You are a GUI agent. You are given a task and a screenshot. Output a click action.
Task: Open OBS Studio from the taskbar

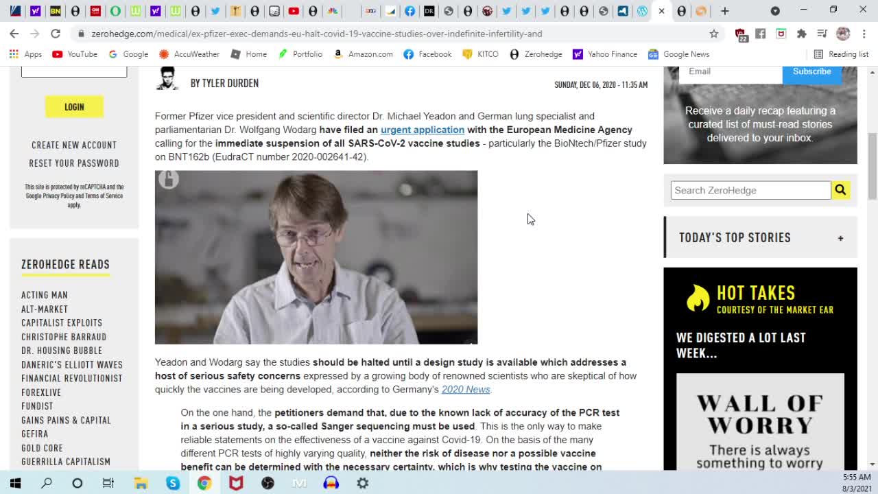pyautogui.click(x=268, y=483)
